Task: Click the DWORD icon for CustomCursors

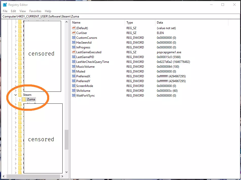Action: pos(74,38)
